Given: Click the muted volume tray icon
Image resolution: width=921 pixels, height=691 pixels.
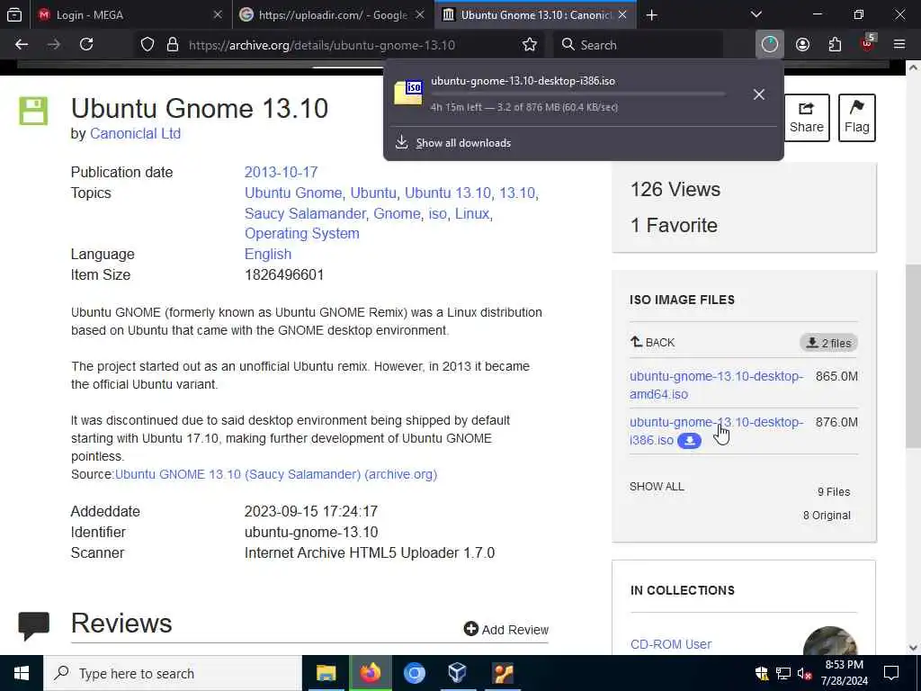Looking at the screenshot, I should [x=805, y=673].
